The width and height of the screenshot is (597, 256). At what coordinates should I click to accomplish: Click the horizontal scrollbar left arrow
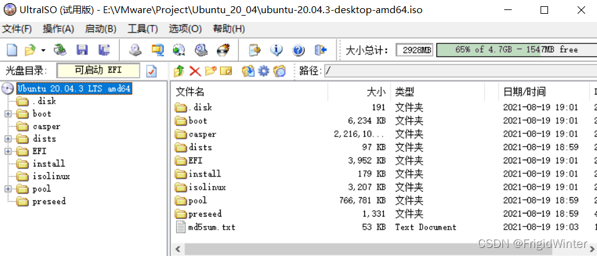tap(177, 250)
